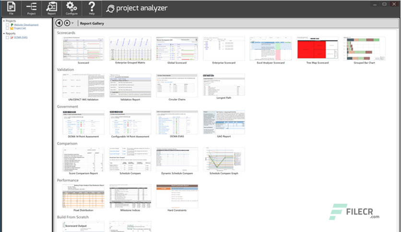
Task: Click the Build From Scratch heading
Action: [x=72, y=217]
